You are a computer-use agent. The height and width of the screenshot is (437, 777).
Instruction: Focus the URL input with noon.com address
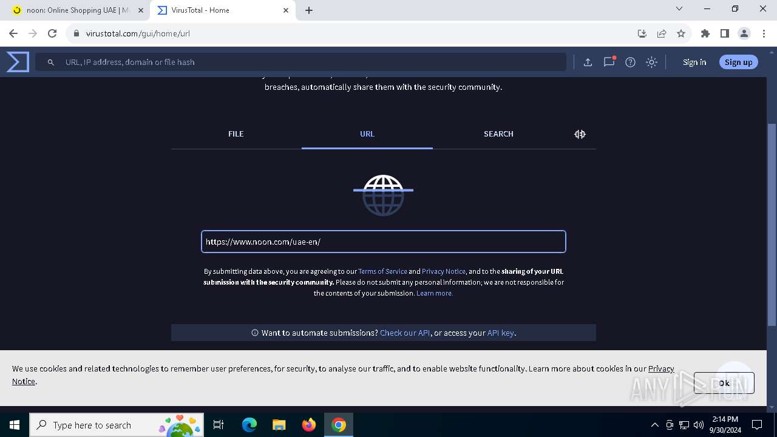click(384, 242)
